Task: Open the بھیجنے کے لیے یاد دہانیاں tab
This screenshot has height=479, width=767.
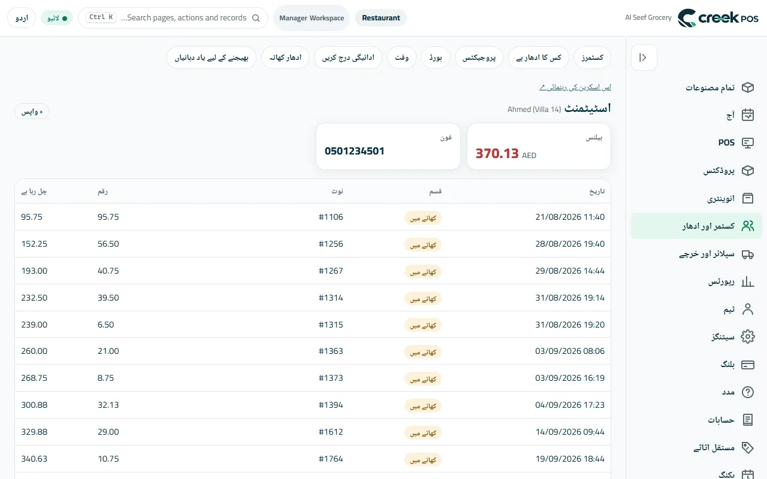Action: point(212,57)
